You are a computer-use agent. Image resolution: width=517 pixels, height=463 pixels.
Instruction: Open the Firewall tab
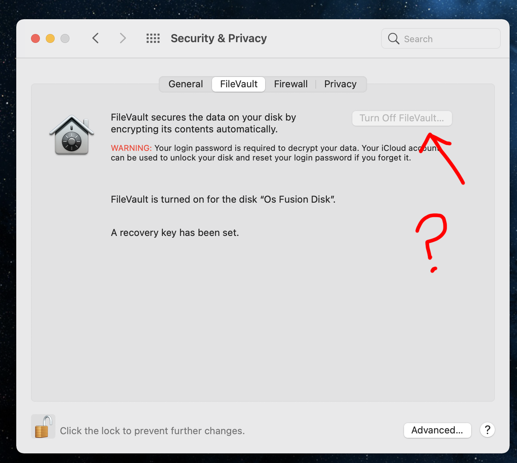(291, 84)
